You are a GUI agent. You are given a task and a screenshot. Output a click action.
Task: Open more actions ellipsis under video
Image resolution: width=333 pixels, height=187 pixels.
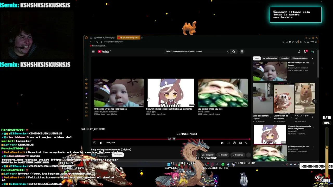248,155
